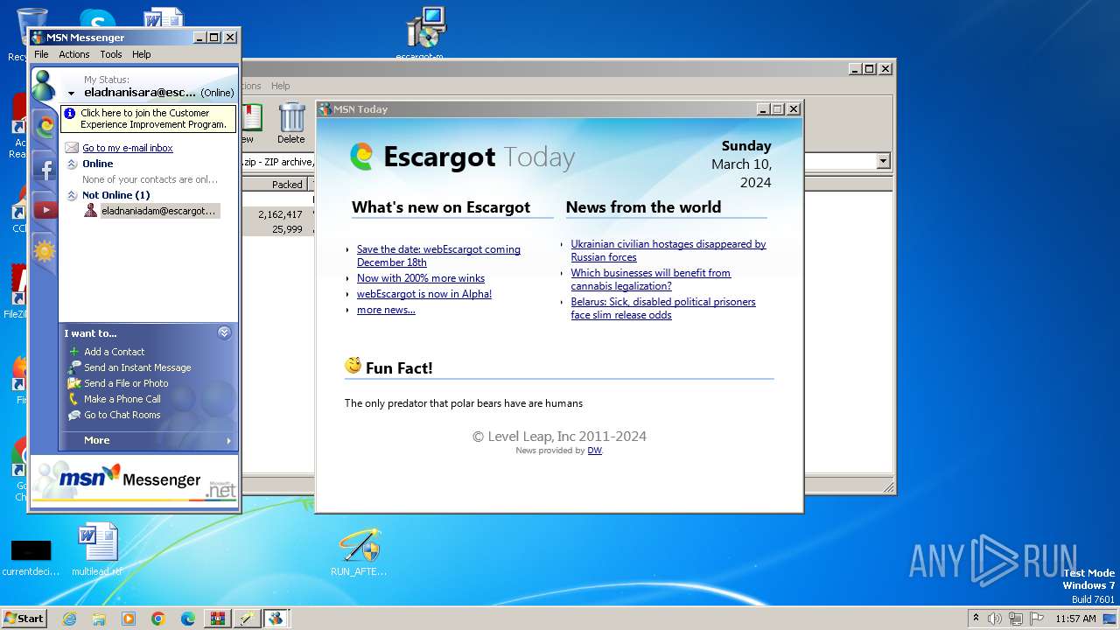Click the Start button

24,619
